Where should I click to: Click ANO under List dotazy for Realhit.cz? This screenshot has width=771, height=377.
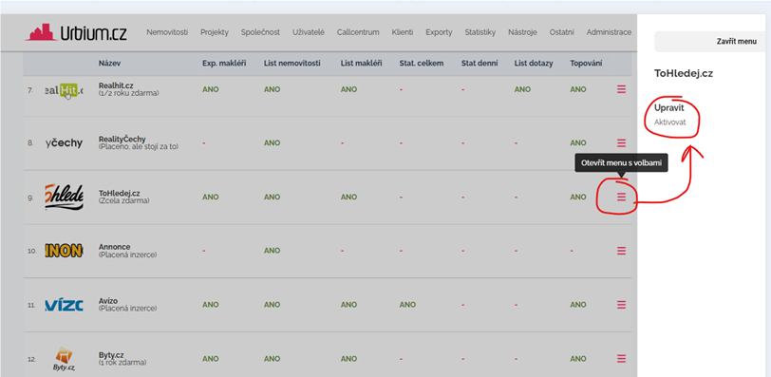522,89
